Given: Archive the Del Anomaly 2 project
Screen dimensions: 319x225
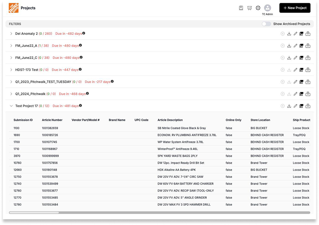Looking at the screenshot, I should click(308, 34).
